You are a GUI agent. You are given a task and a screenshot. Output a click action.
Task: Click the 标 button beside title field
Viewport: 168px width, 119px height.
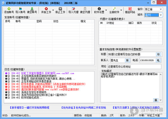pos(158,54)
